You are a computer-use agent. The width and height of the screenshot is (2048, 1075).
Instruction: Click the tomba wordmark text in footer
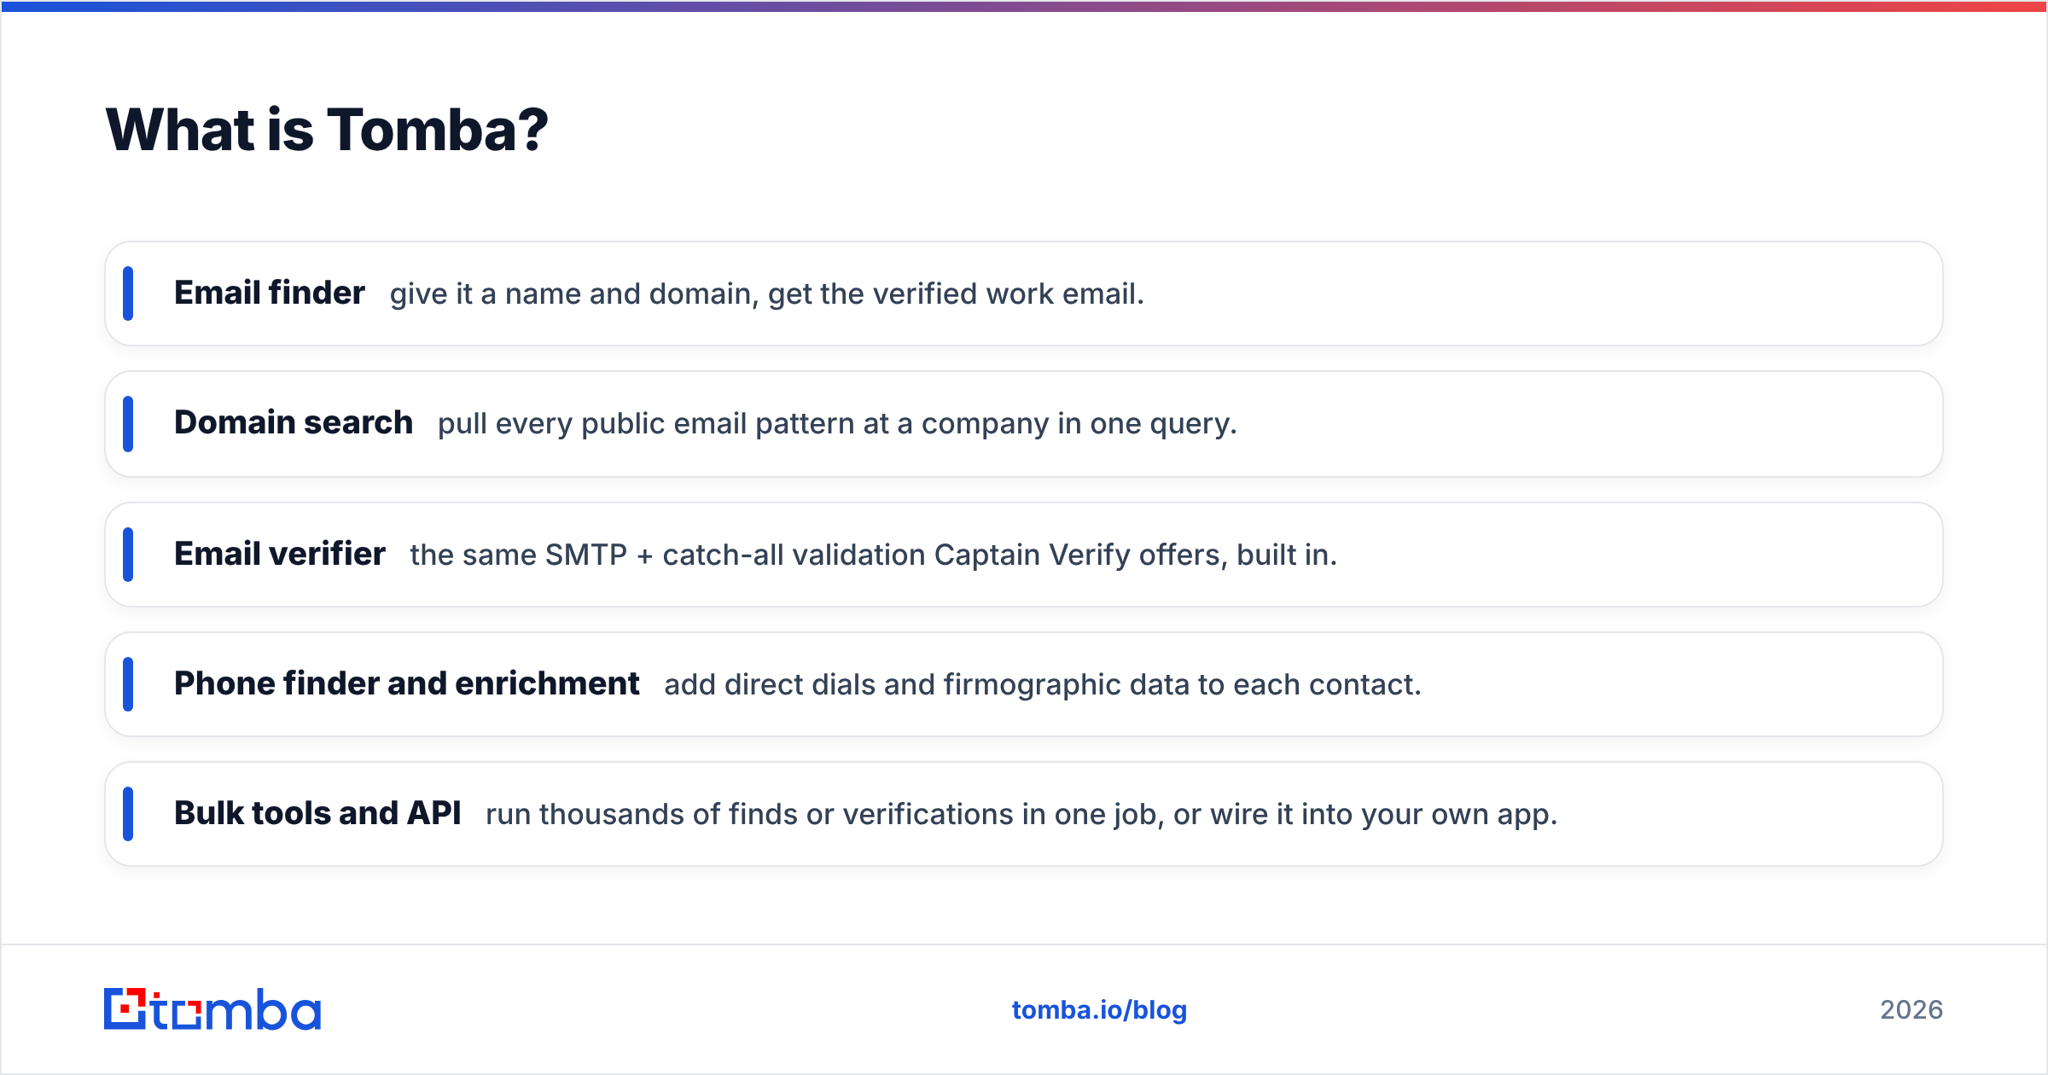236,1009
